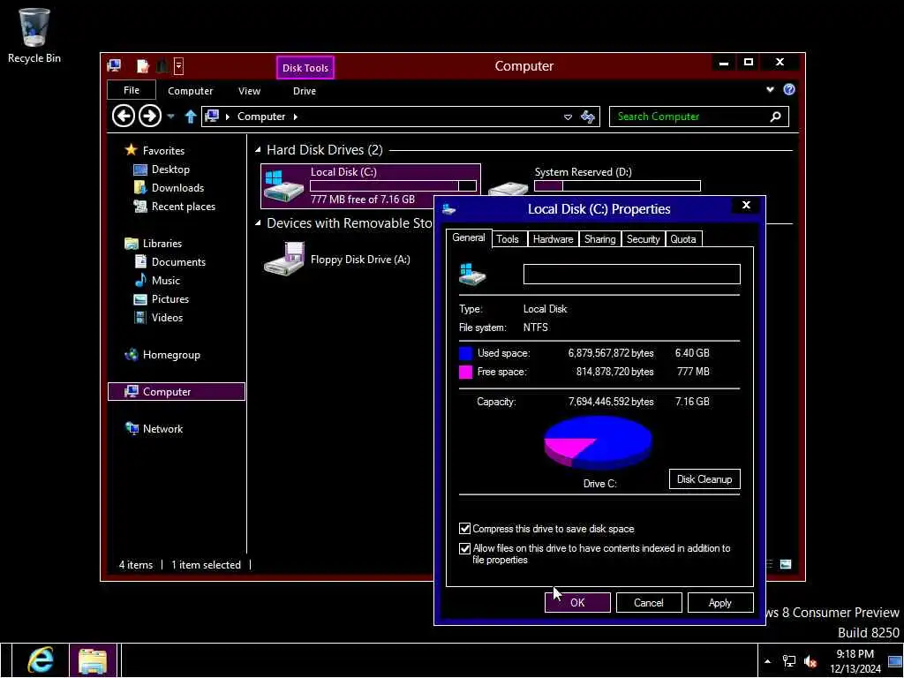Uncheck Allow files to have contents indexed
Image resolution: width=904 pixels, height=678 pixels.
pyautogui.click(x=464, y=548)
